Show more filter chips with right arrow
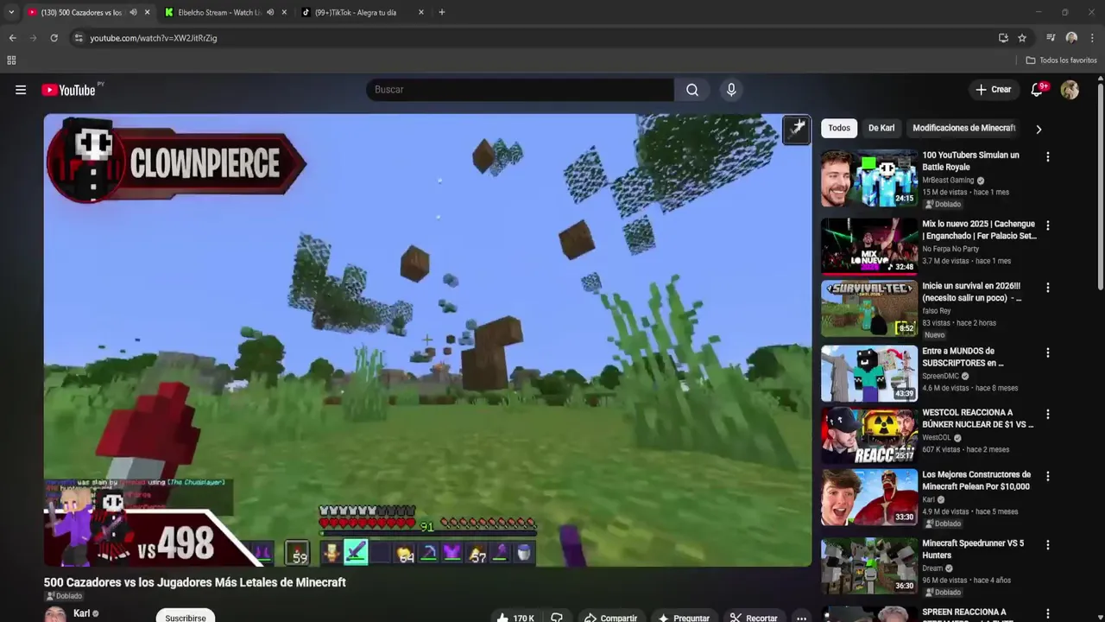This screenshot has height=622, width=1105. (1039, 129)
